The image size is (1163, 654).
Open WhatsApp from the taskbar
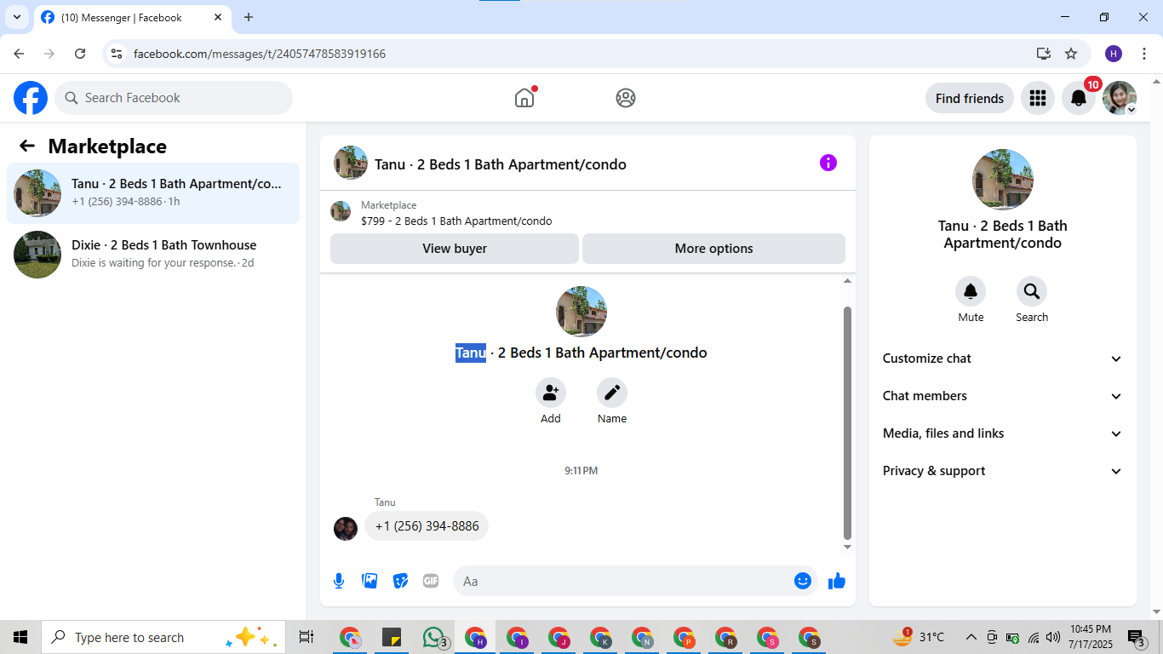pos(434,637)
